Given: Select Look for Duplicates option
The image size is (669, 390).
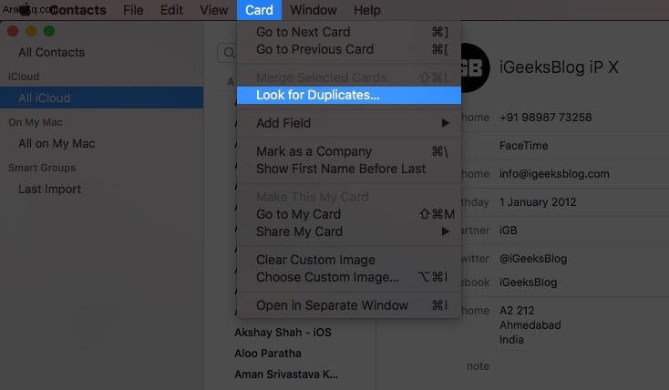Looking at the screenshot, I should pos(349,95).
